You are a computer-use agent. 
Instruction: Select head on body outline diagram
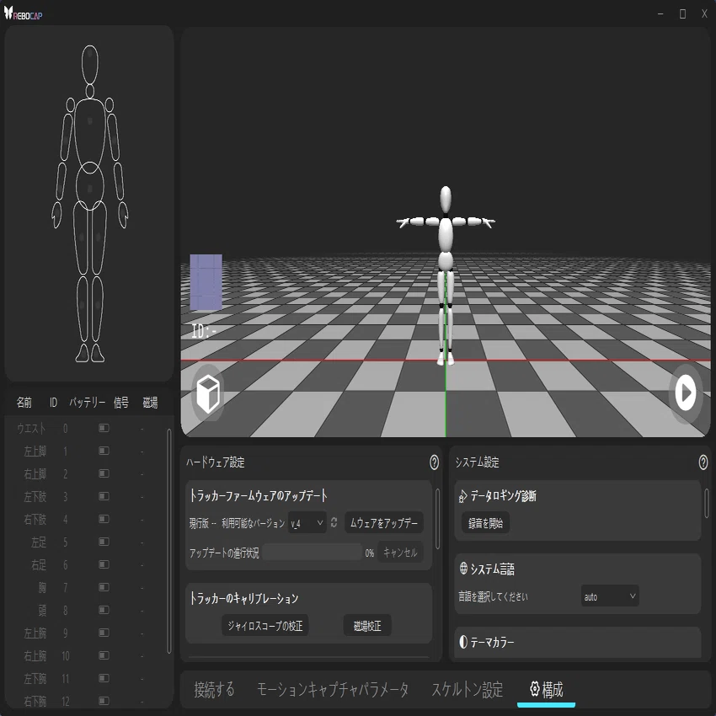(90, 64)
